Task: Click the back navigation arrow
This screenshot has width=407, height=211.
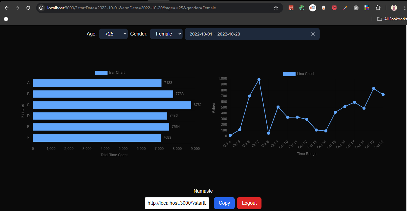Action: click(x=6, y=8)
